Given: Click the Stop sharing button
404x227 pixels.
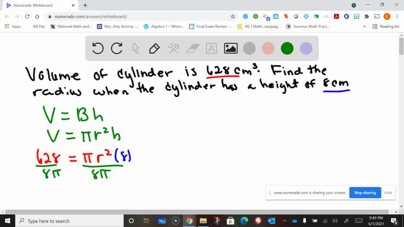Looking at the screenshot, I should [x=365, y=192].
